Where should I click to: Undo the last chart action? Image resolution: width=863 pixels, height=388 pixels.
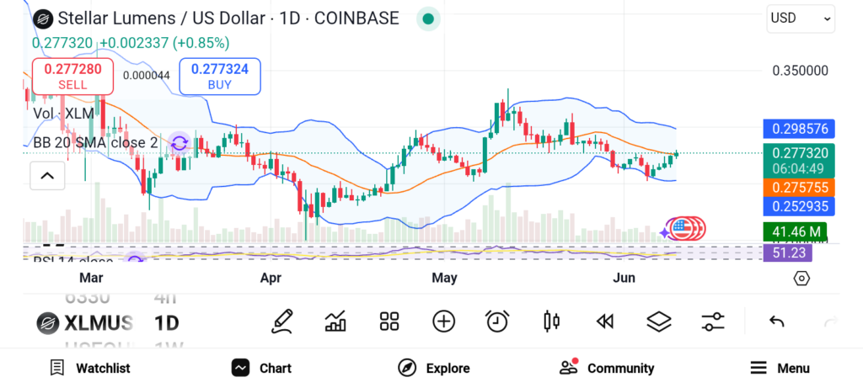click(777, 322)
